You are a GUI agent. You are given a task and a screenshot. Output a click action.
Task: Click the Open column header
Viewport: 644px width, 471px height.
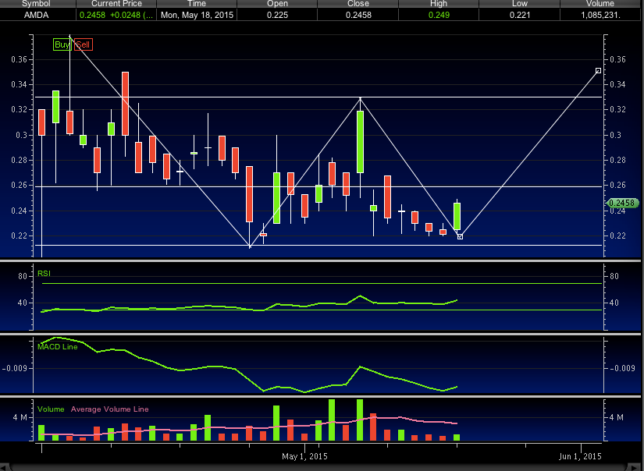point(277,4)
